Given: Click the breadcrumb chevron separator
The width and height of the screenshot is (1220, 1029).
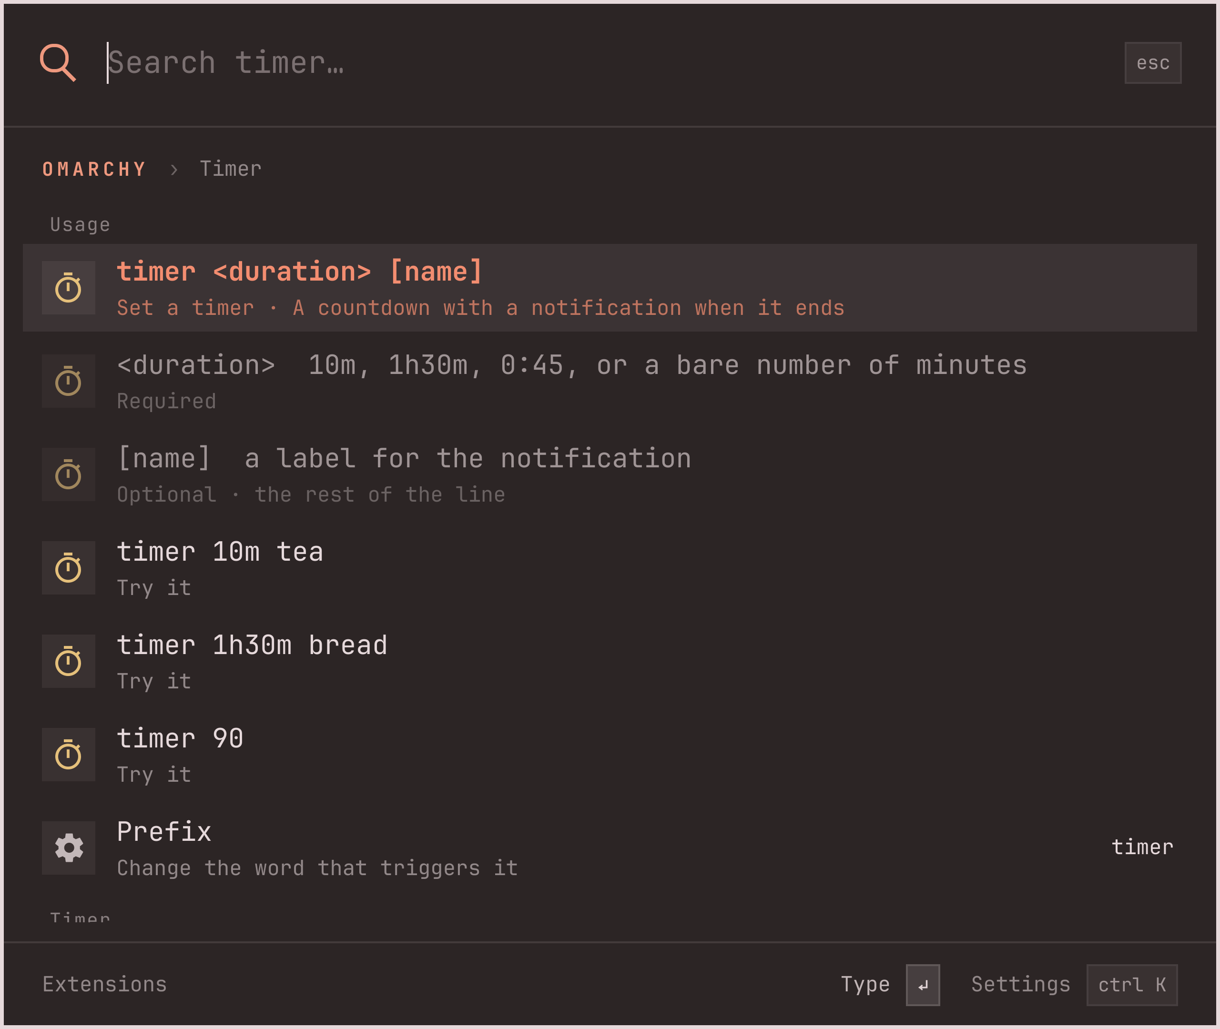Looking at the screenshot, I should [x=174, y=170].
